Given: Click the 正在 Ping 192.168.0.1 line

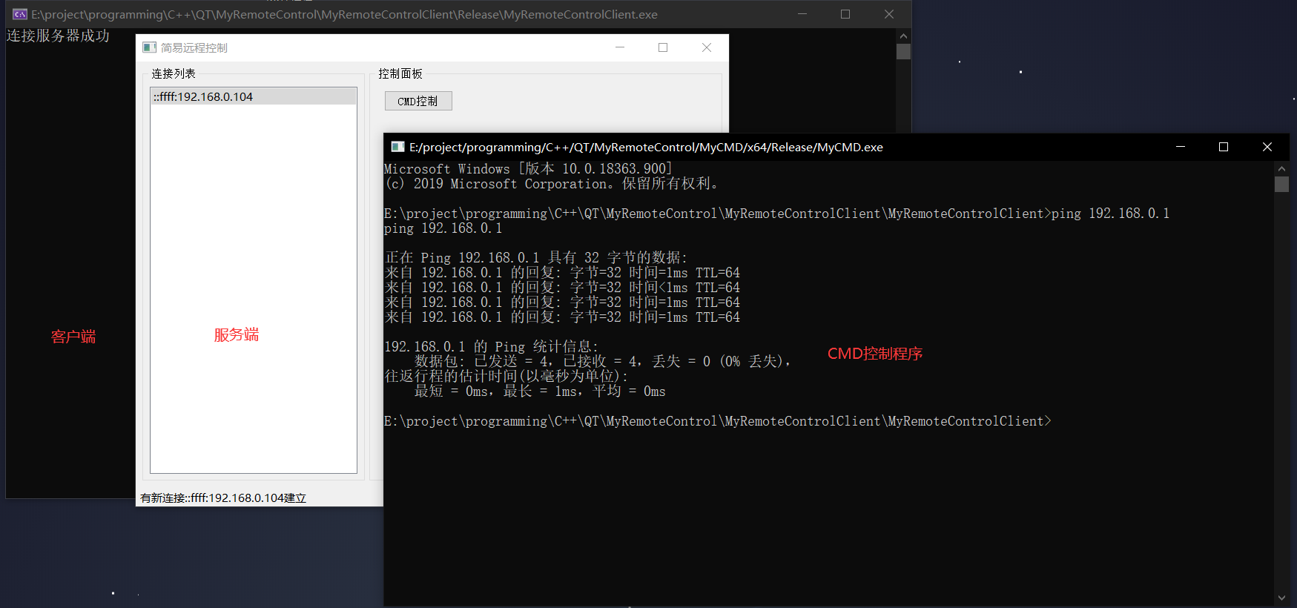Looking at the screenshot, I should pos(536,257).
